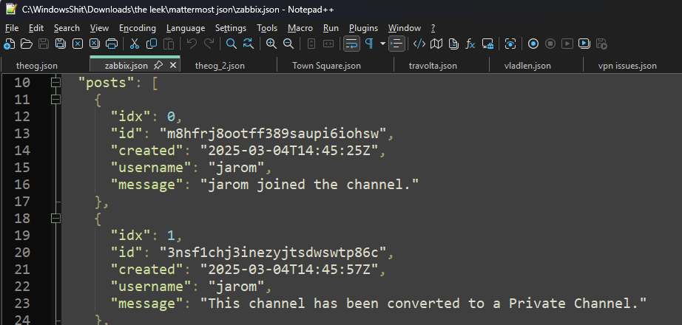The image size is (682, 325).
Task: Toggle horizontal scroll synchronization icon
Action: tap(328, 44)
